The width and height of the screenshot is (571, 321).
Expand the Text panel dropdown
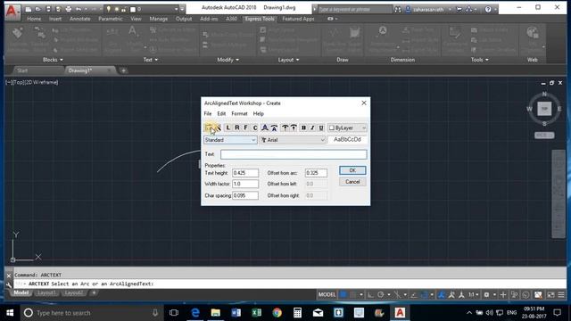point(151,60)
